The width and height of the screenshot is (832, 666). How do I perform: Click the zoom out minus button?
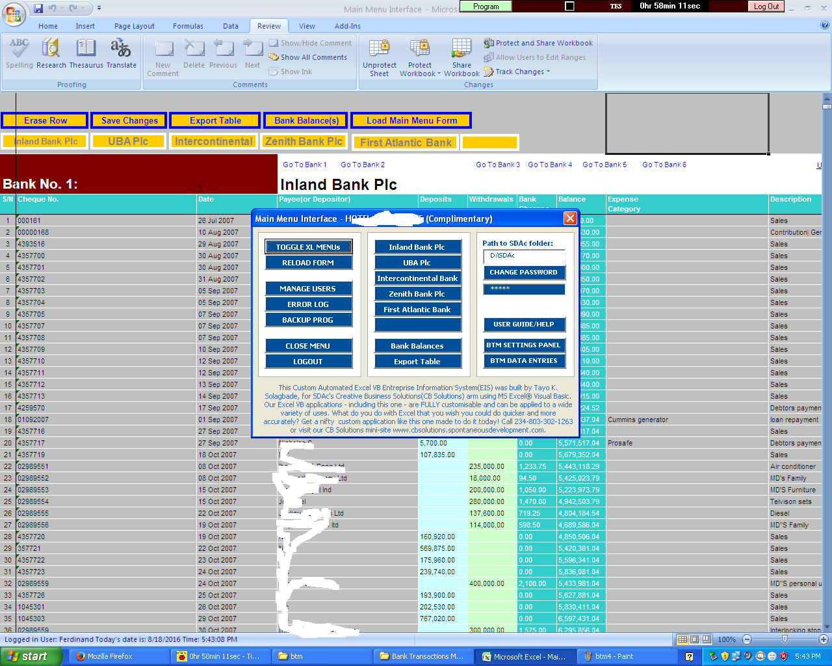747,640
